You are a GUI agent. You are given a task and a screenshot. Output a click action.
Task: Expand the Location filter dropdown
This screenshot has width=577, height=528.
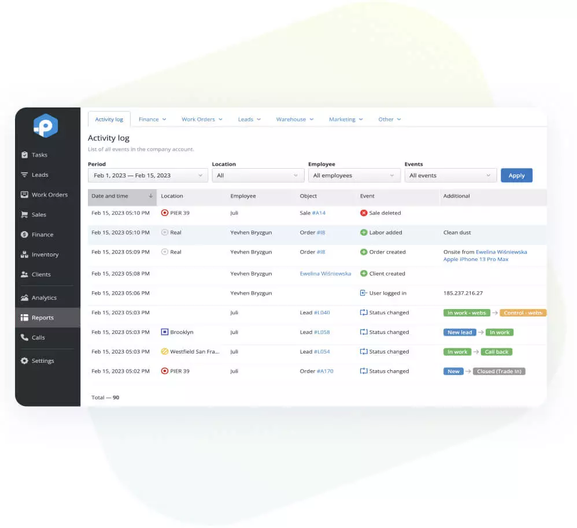click(x=258, y=175)
